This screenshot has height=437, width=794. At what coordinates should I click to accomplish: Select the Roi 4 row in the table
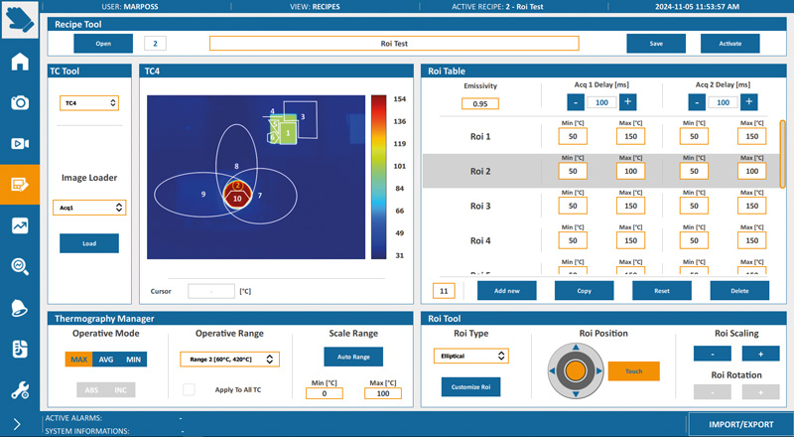coord(601,240)
